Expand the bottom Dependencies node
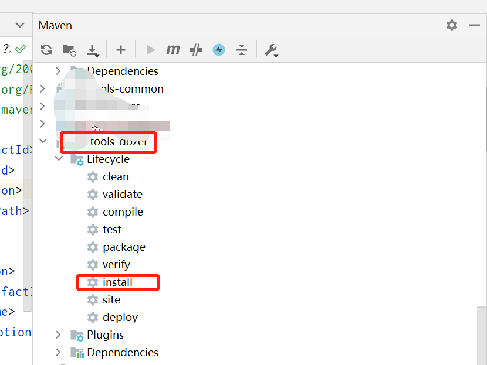The width and height of the screenshot is (487, 365). 58,353
